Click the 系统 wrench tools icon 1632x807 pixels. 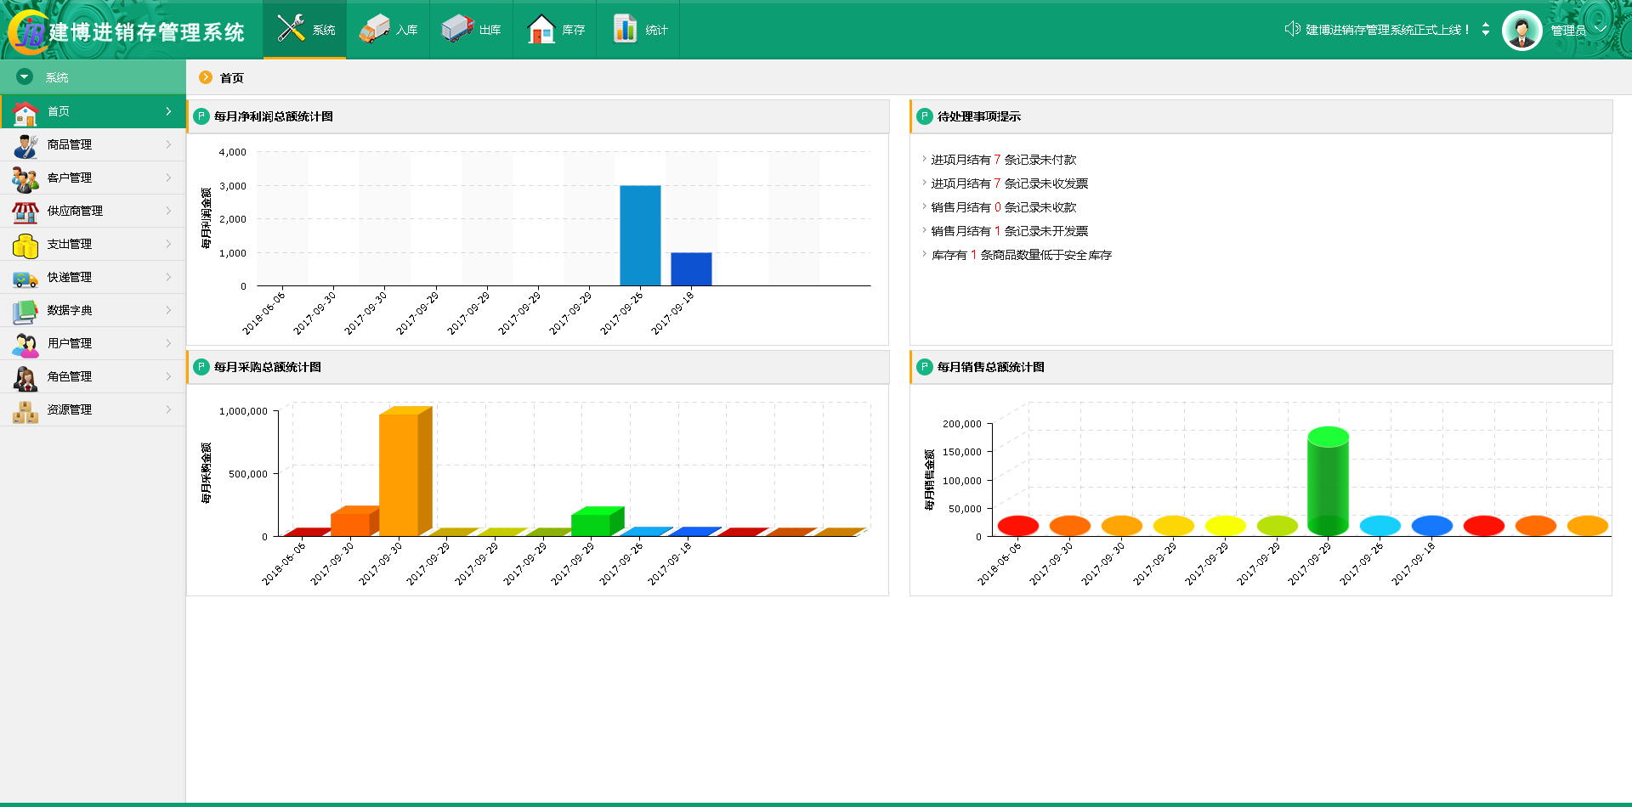pos(291,28)
